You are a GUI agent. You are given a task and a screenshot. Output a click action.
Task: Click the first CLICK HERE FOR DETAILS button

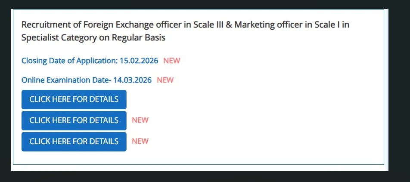(74, 99)
